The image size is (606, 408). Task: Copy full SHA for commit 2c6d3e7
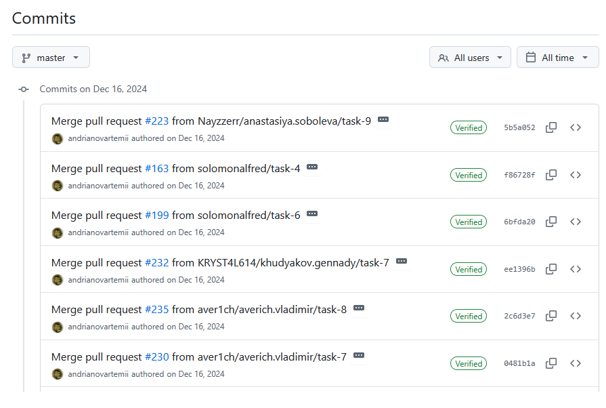[x=551, y=316]
